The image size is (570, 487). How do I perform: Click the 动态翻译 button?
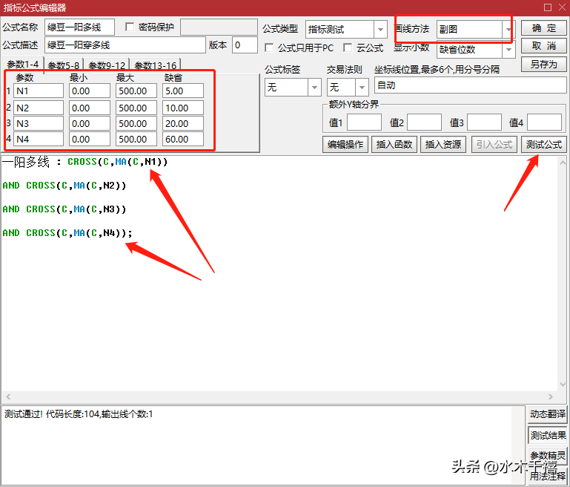pyautogui.click(x=548, y=414)
